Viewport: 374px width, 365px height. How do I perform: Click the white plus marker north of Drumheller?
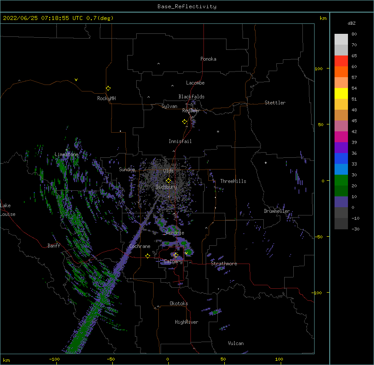pyautogui.click(x=266, y=163)
